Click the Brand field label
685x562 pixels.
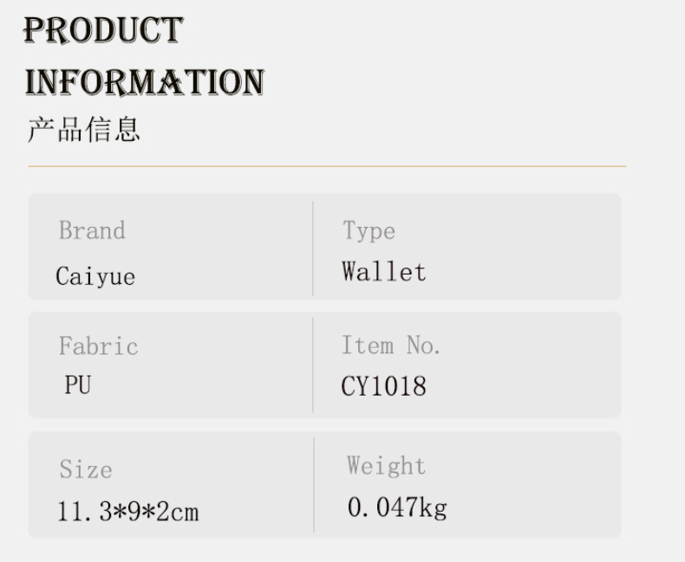coord(92,231)
